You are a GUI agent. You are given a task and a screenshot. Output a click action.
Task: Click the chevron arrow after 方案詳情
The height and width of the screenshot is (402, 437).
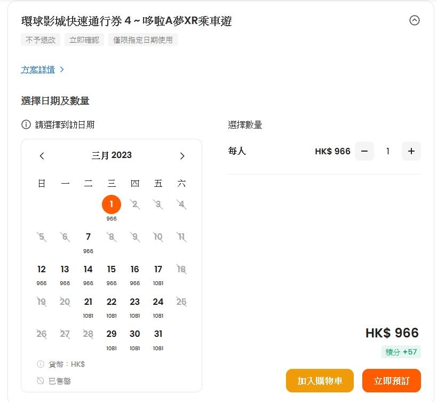coord(62,69)
